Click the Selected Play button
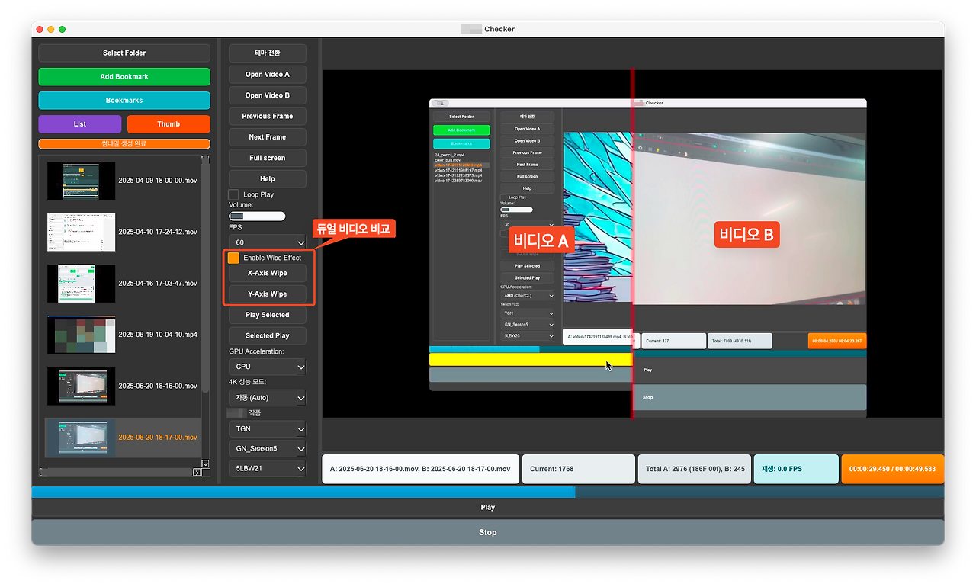The image size is (976, 587). tap(267, 336)
